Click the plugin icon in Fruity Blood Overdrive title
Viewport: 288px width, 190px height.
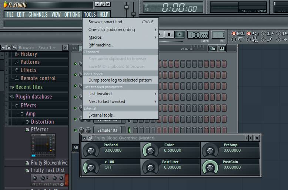(x=90, y=138)
